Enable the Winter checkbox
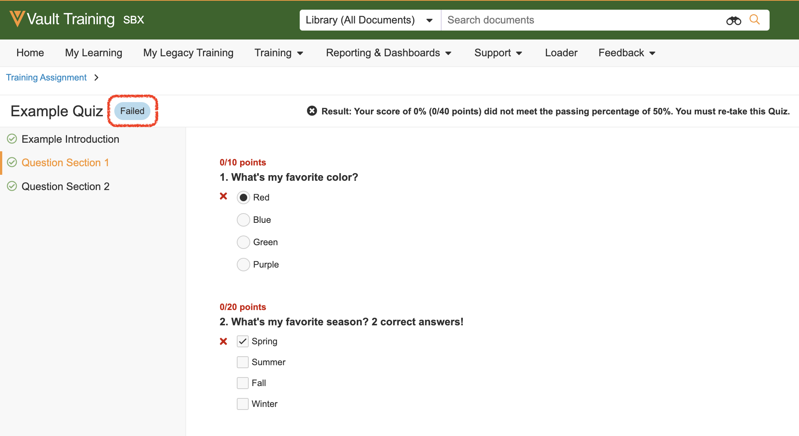This screenshot has height=436, width=799. click(x=242, y=404)
